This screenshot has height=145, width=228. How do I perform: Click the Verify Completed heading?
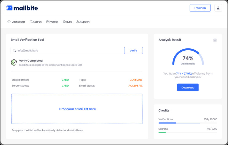tap(31, 61)
